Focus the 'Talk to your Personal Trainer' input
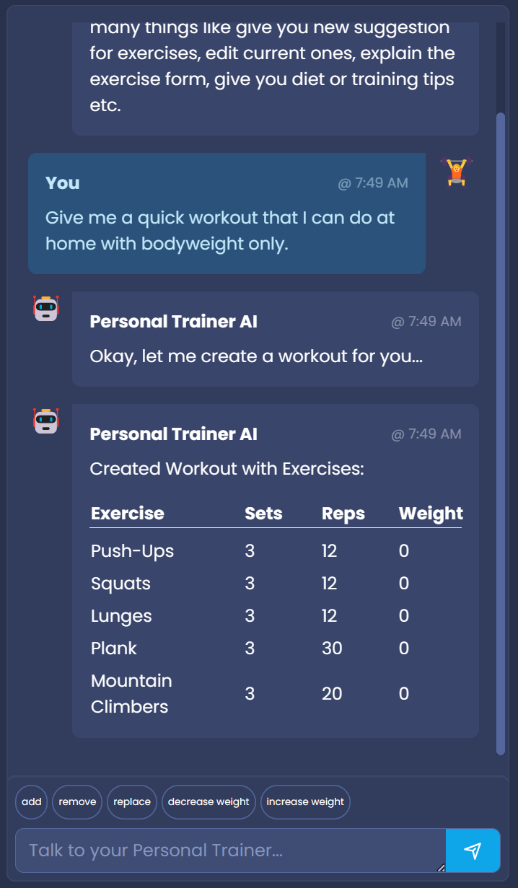Viewport: 518px width, 888px height. [231, 850]
